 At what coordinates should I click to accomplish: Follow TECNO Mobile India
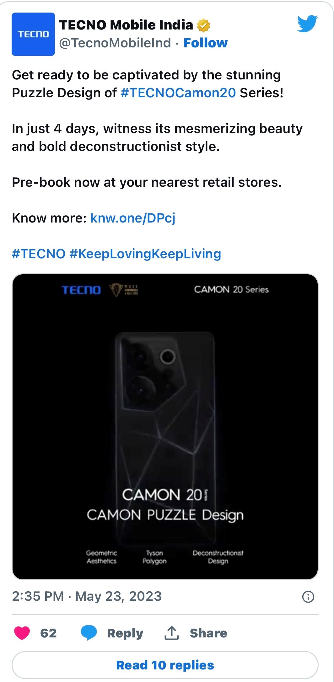coord(205,43)
